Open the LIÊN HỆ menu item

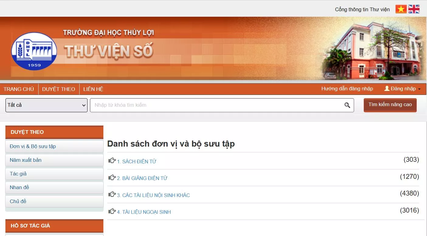pyautogui.click(x=93, y=89)
